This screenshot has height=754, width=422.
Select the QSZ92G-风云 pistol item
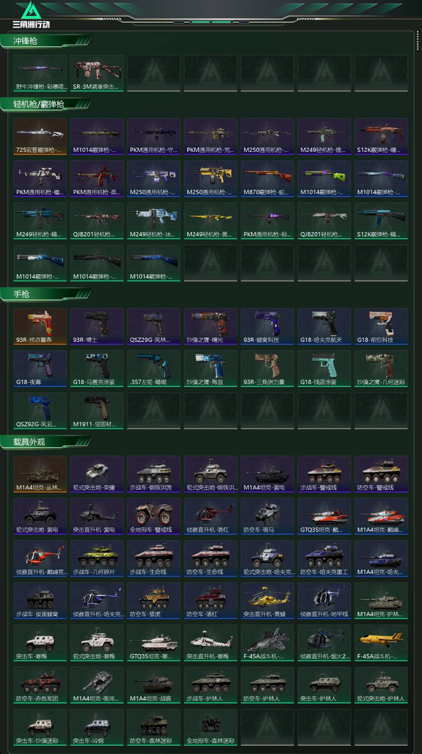pos(40,411)
